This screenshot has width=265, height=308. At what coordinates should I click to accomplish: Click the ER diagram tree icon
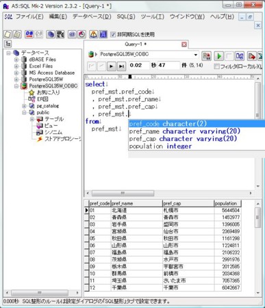tap(31, 99)
